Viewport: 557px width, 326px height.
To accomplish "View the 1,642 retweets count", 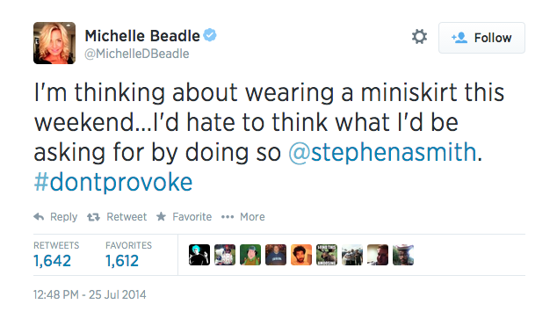I will tap(52, 261).
